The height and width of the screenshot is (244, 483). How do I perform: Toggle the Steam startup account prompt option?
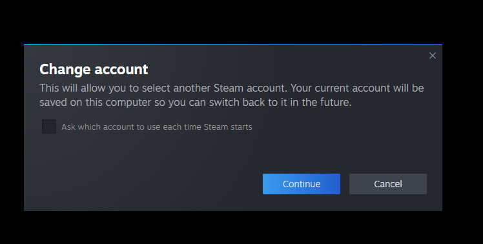pyautogui.click(x=49, y=127)
